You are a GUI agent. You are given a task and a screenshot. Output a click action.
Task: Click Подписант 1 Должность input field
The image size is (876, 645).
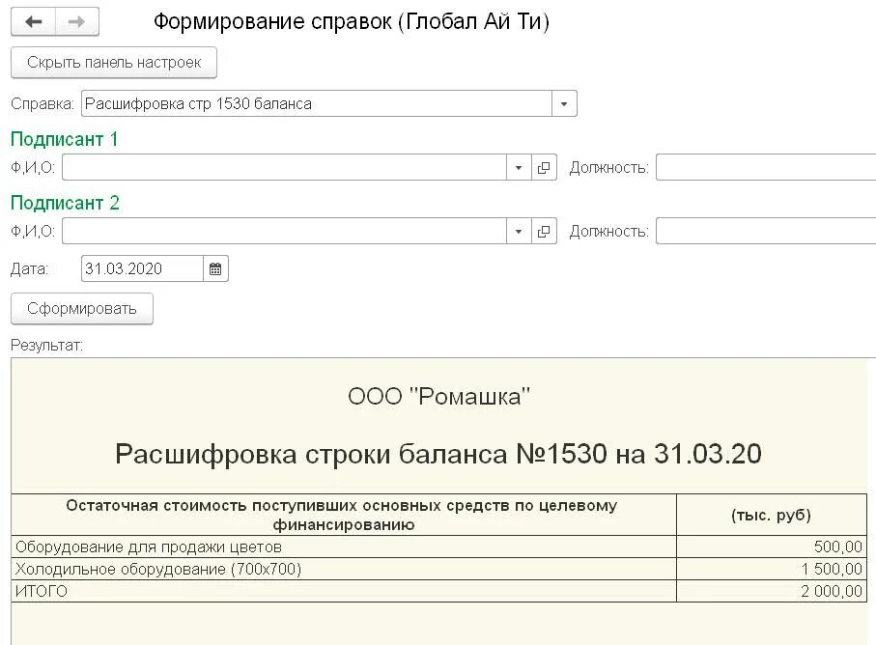click(x=766, y=168)
